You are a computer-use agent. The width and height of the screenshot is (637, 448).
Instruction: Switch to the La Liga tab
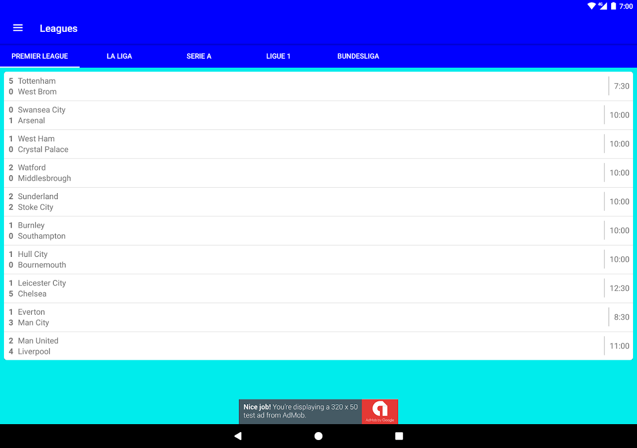click(x=119, y=56)
